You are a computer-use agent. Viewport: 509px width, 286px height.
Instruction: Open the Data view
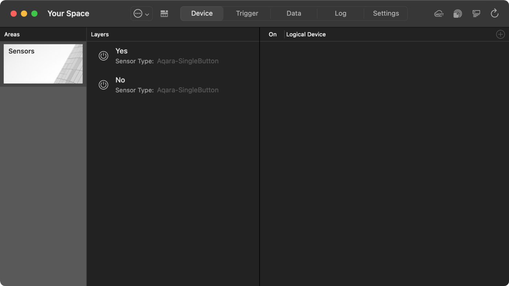coord(293,13)
